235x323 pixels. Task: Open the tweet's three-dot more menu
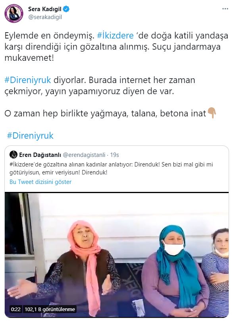click(x=225, y=9)
